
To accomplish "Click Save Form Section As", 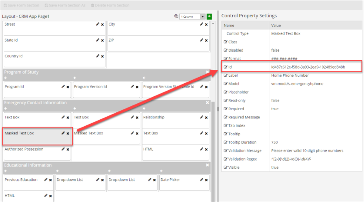I will (x=65, y=5).
